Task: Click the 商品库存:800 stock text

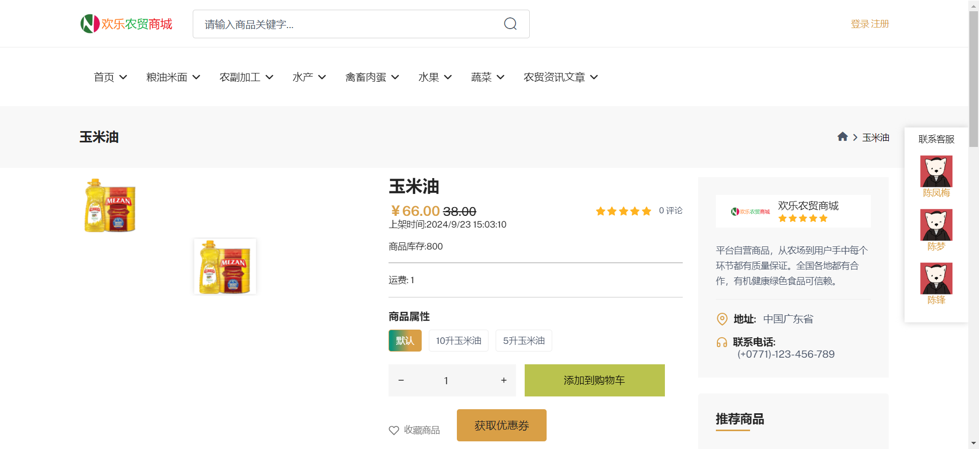Action: pyautogui.click(x=416, y=246)
